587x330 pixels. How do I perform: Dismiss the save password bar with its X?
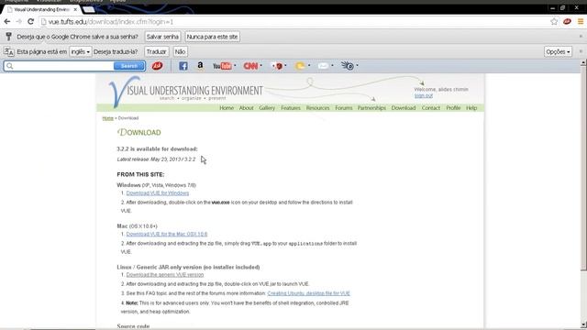click(581, 37)
